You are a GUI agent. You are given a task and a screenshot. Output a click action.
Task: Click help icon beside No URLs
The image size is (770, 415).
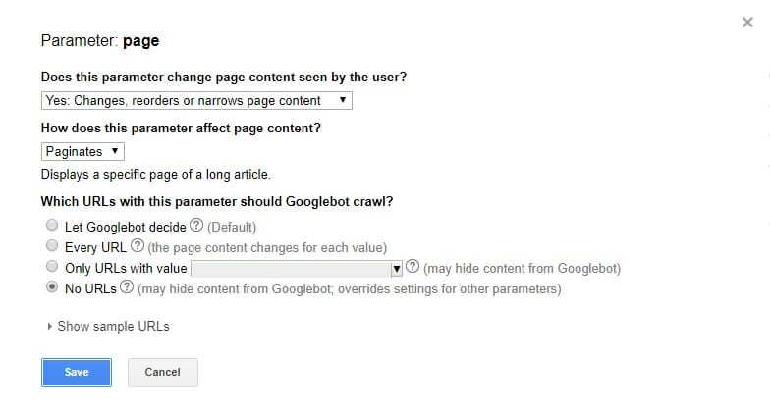click(127, 288)
